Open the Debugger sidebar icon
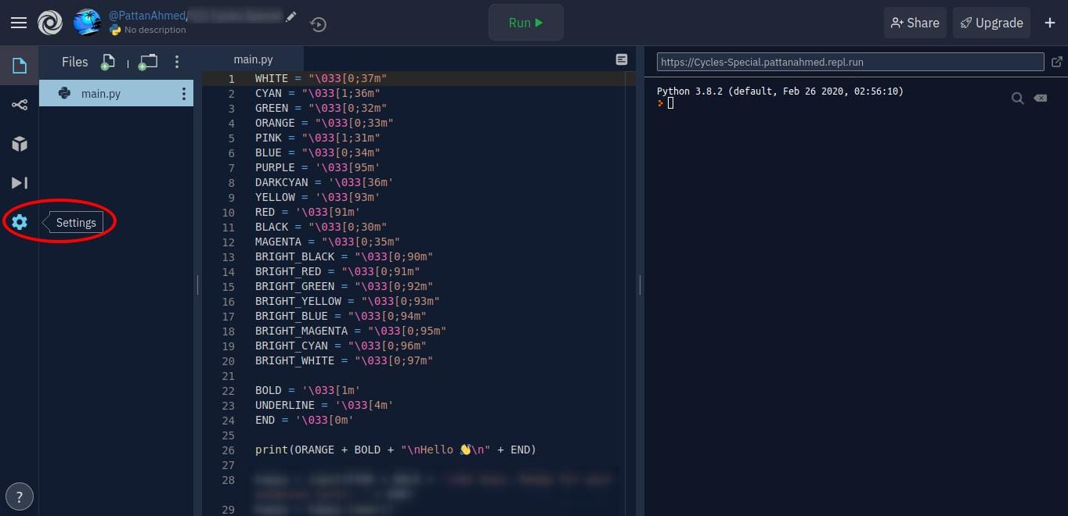Screen dimensions: 1068x516 (20, 183)
